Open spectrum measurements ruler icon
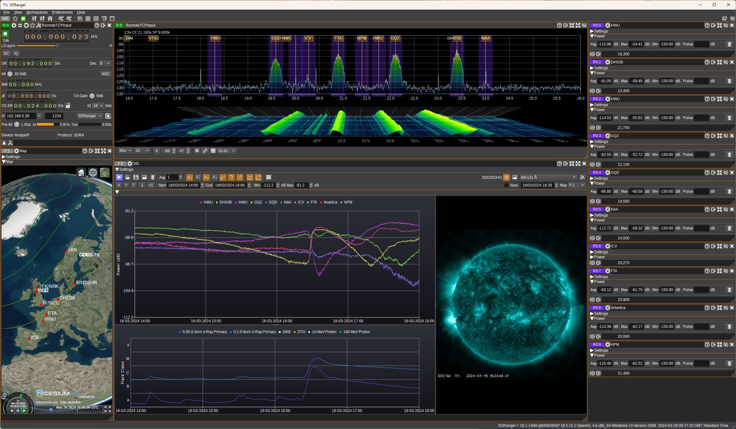Image resolution: width=736 pixels, height=429 pixels. [205, 151]
